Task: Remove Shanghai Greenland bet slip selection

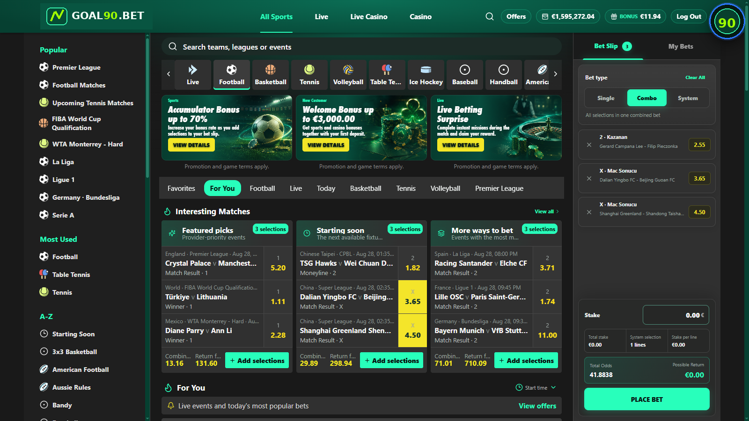Action: point(589,212)
